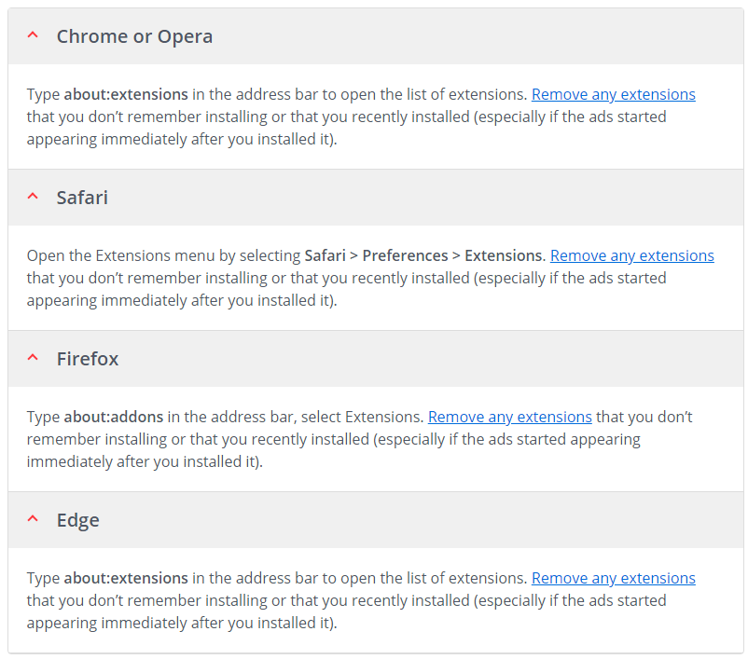Follow "Remove any extensions" link under Firefox
748x659 pixels.
510,417
